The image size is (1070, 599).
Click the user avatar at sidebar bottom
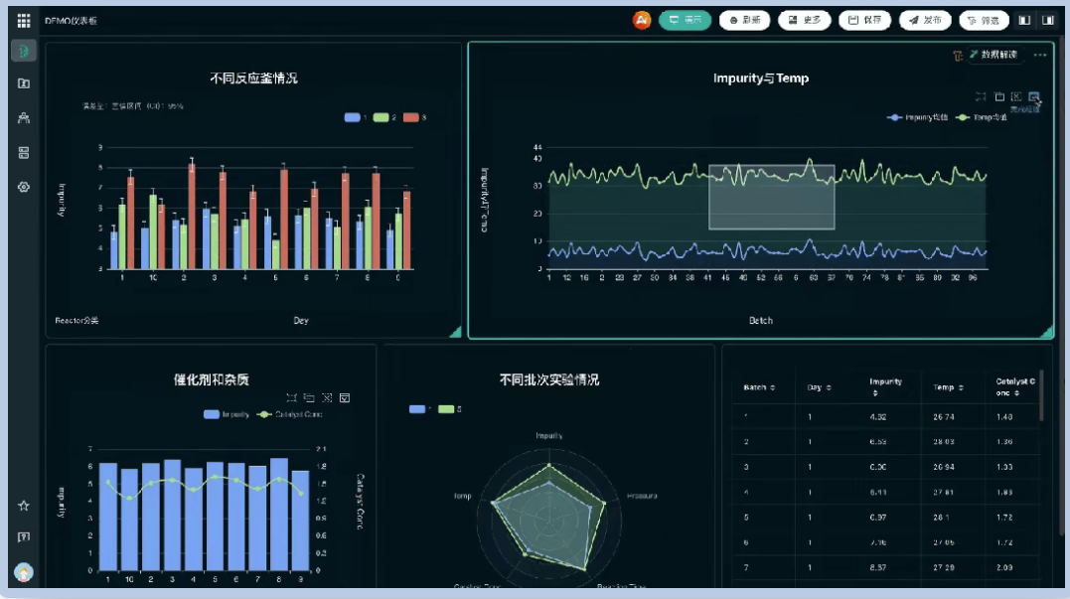[24, 572]
